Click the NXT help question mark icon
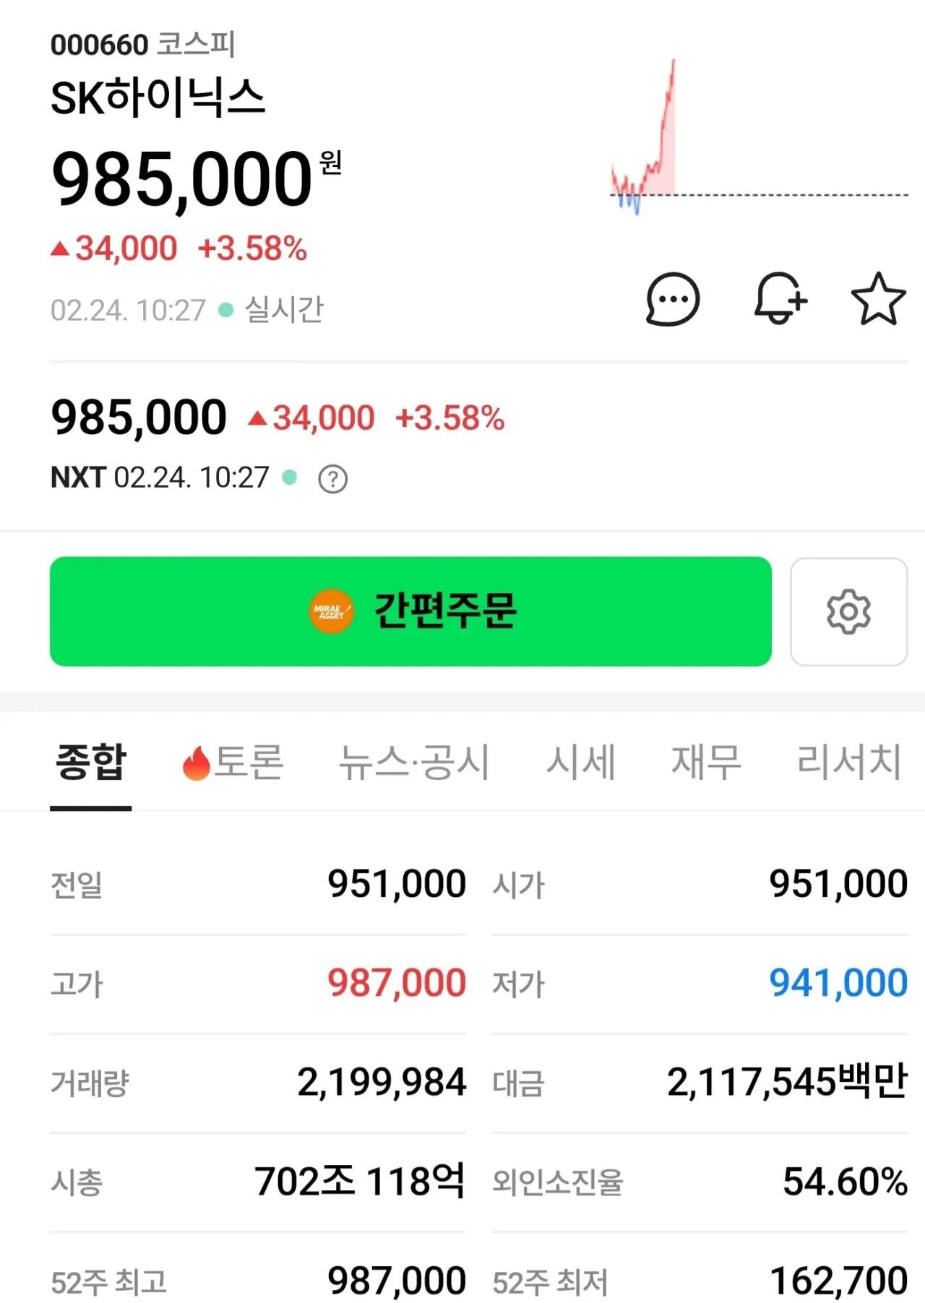This screenshot has height=1303, width=925. tap(333, 479)
